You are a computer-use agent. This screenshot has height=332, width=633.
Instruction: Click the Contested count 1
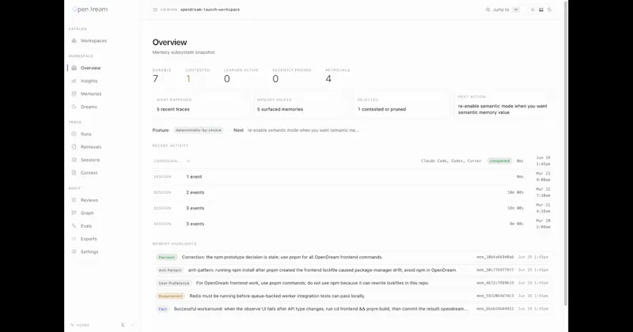point(188,79)
